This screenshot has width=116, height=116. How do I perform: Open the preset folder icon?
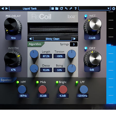point(57,9)
